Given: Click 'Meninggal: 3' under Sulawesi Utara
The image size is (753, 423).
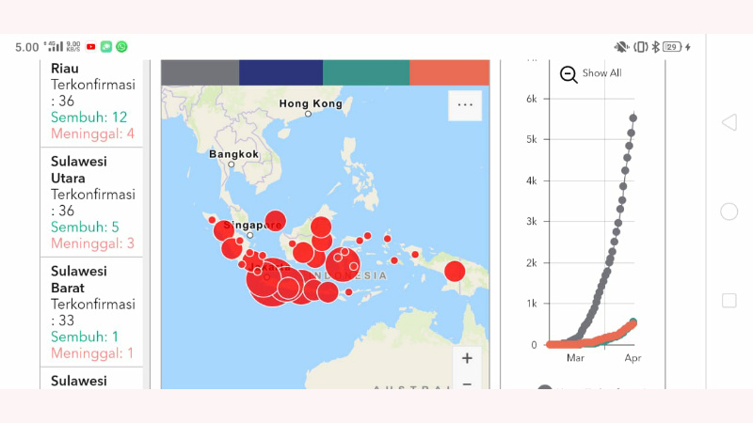Looking at the screenshot, I should coord(92,243).
